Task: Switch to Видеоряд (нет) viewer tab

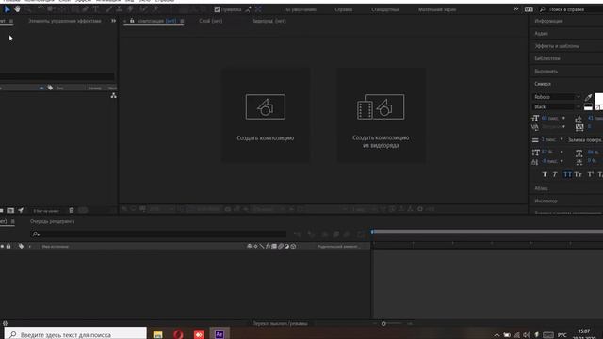Action: (269, 21)
